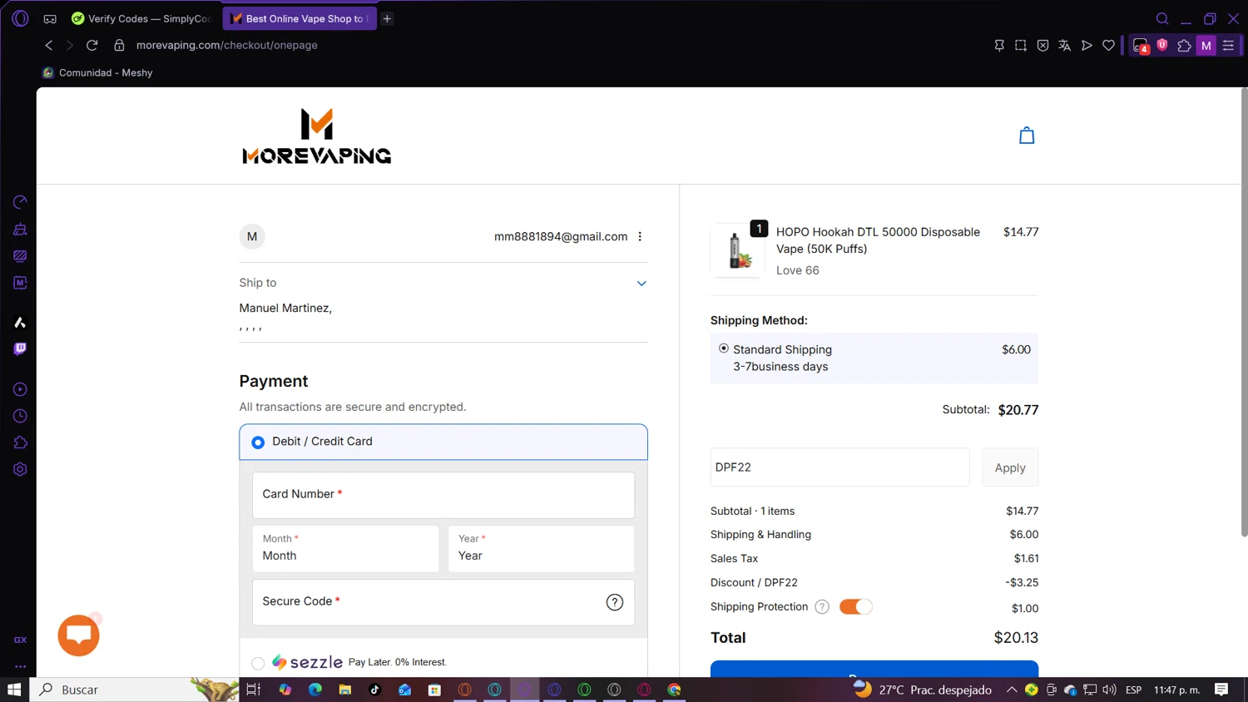This screenshot has height=702, width=1248.
Task: Open GX Control speedometer in sidebar
Action: point(20,202)
